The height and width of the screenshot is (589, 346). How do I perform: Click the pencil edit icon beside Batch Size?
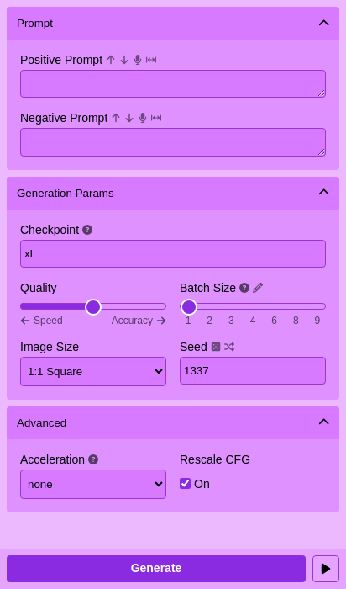point(258,288)
